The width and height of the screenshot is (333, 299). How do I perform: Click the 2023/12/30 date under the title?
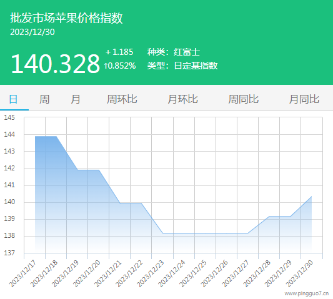[32, 32]
